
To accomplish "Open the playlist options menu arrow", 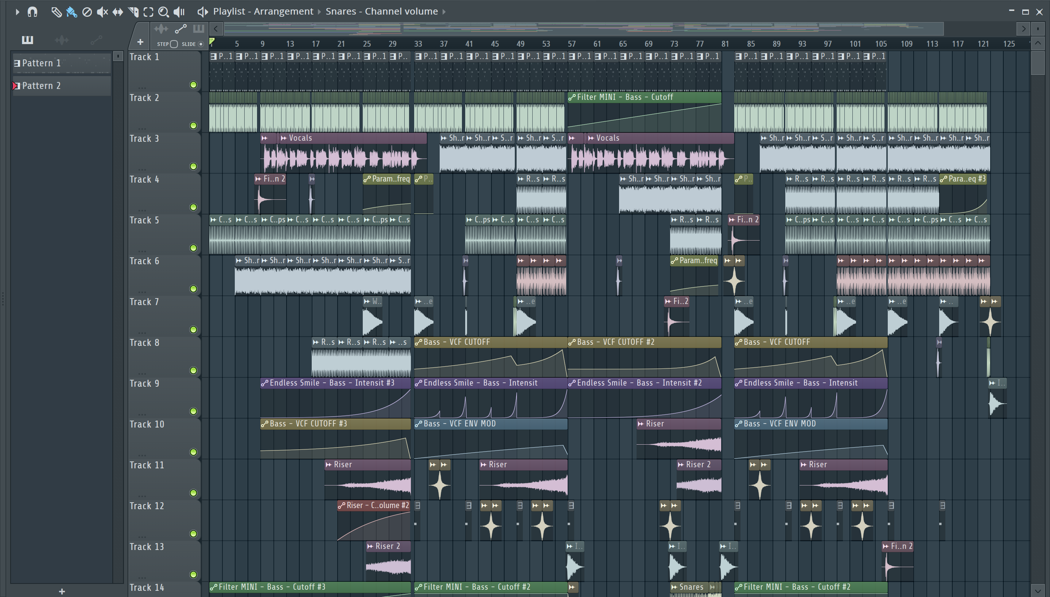I will tap(17, 12).
